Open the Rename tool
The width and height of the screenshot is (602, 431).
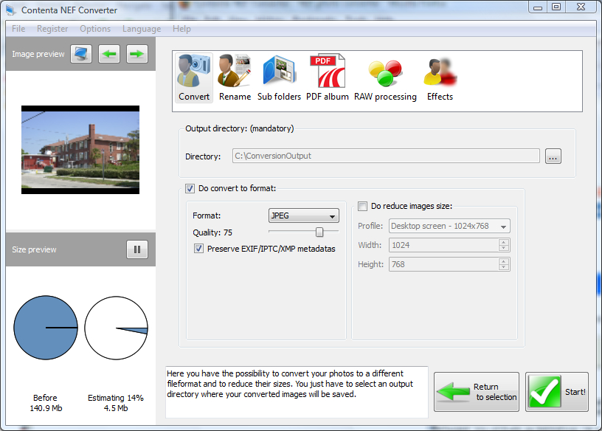(235, 78)
